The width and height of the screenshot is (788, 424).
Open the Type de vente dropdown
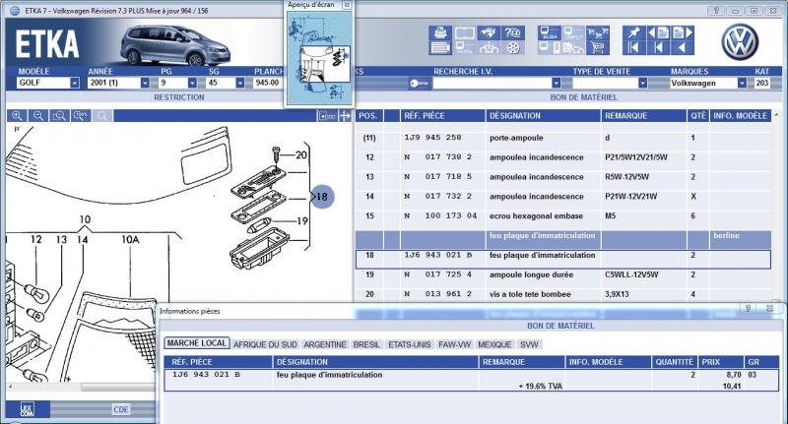642,83
